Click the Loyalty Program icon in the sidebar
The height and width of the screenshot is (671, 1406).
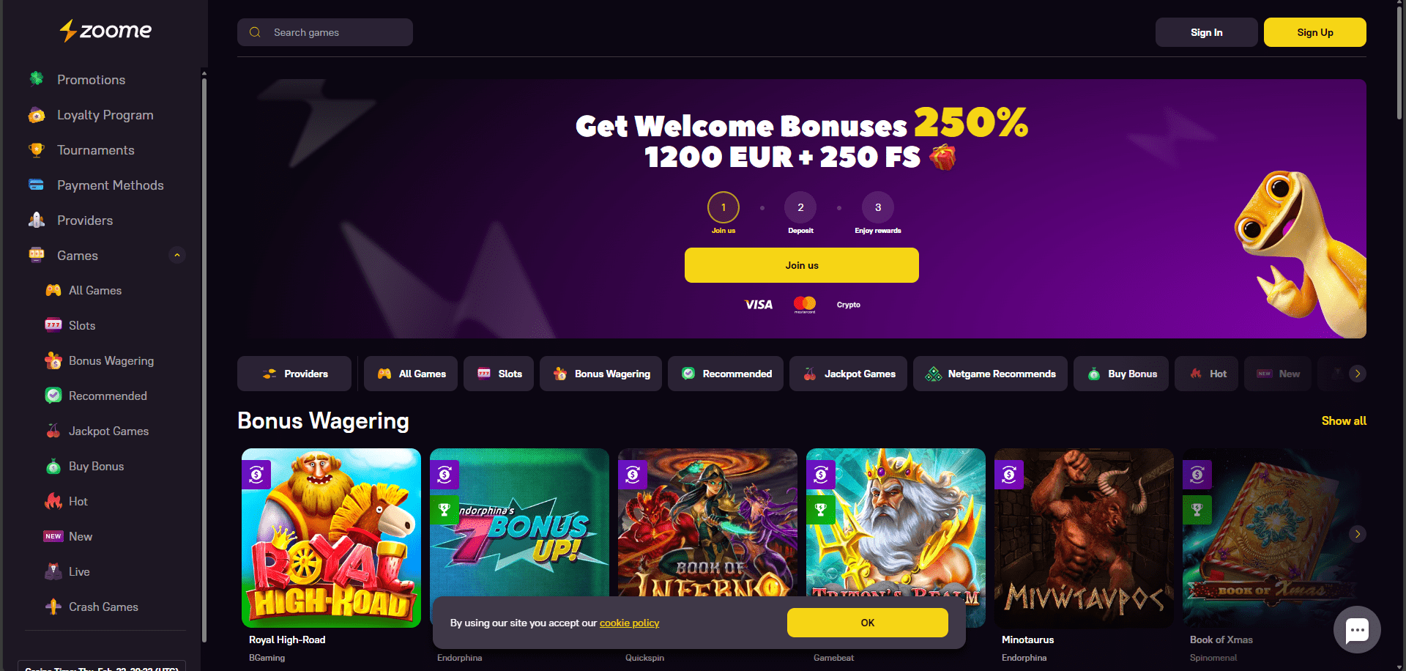point(37,114)
